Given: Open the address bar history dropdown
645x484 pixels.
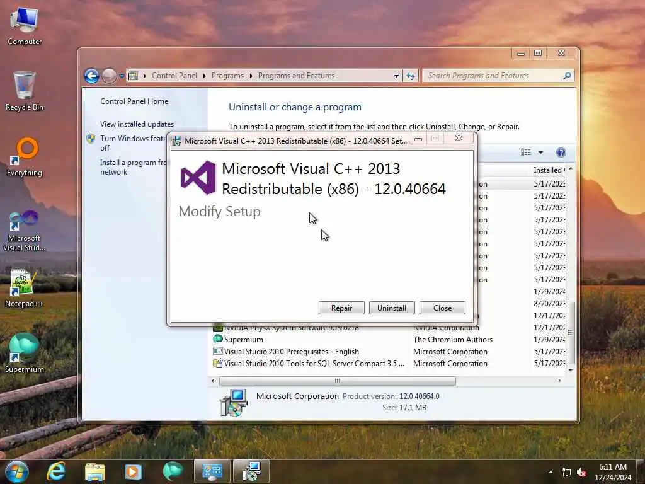Looking at the screenshot, I should 396,76.
